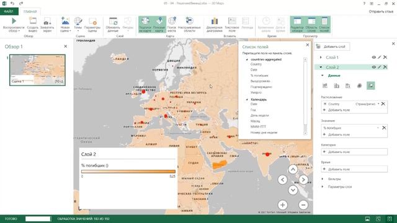Toggle the Редактор обзора tour editor pane
The height and width of the screenshot is (223, 397).
pyautogui.click(x=297, y=25)
